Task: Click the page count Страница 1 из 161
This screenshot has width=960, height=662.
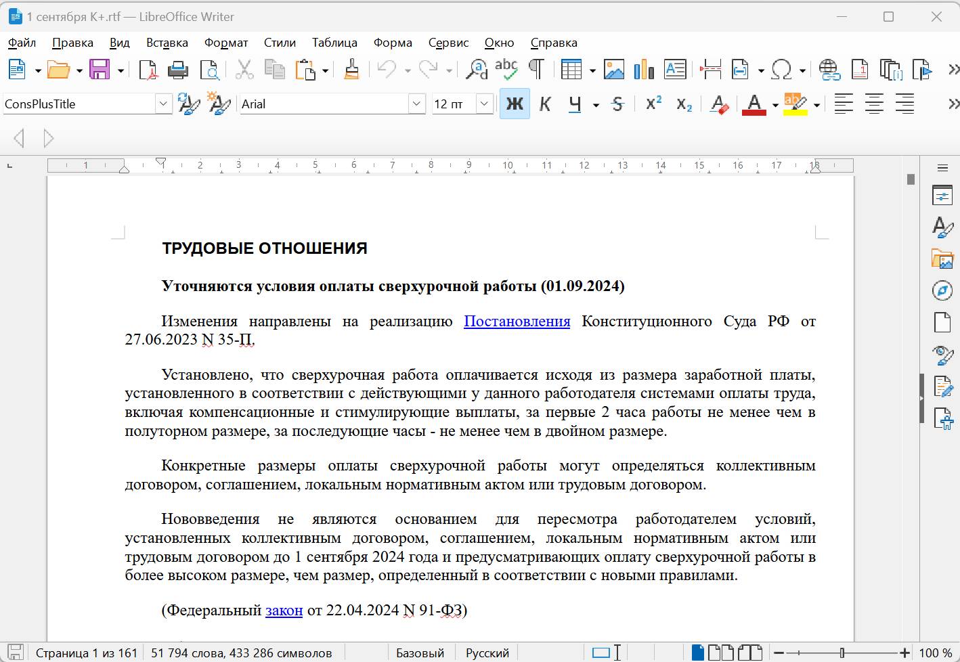Action: pos(87,653)
